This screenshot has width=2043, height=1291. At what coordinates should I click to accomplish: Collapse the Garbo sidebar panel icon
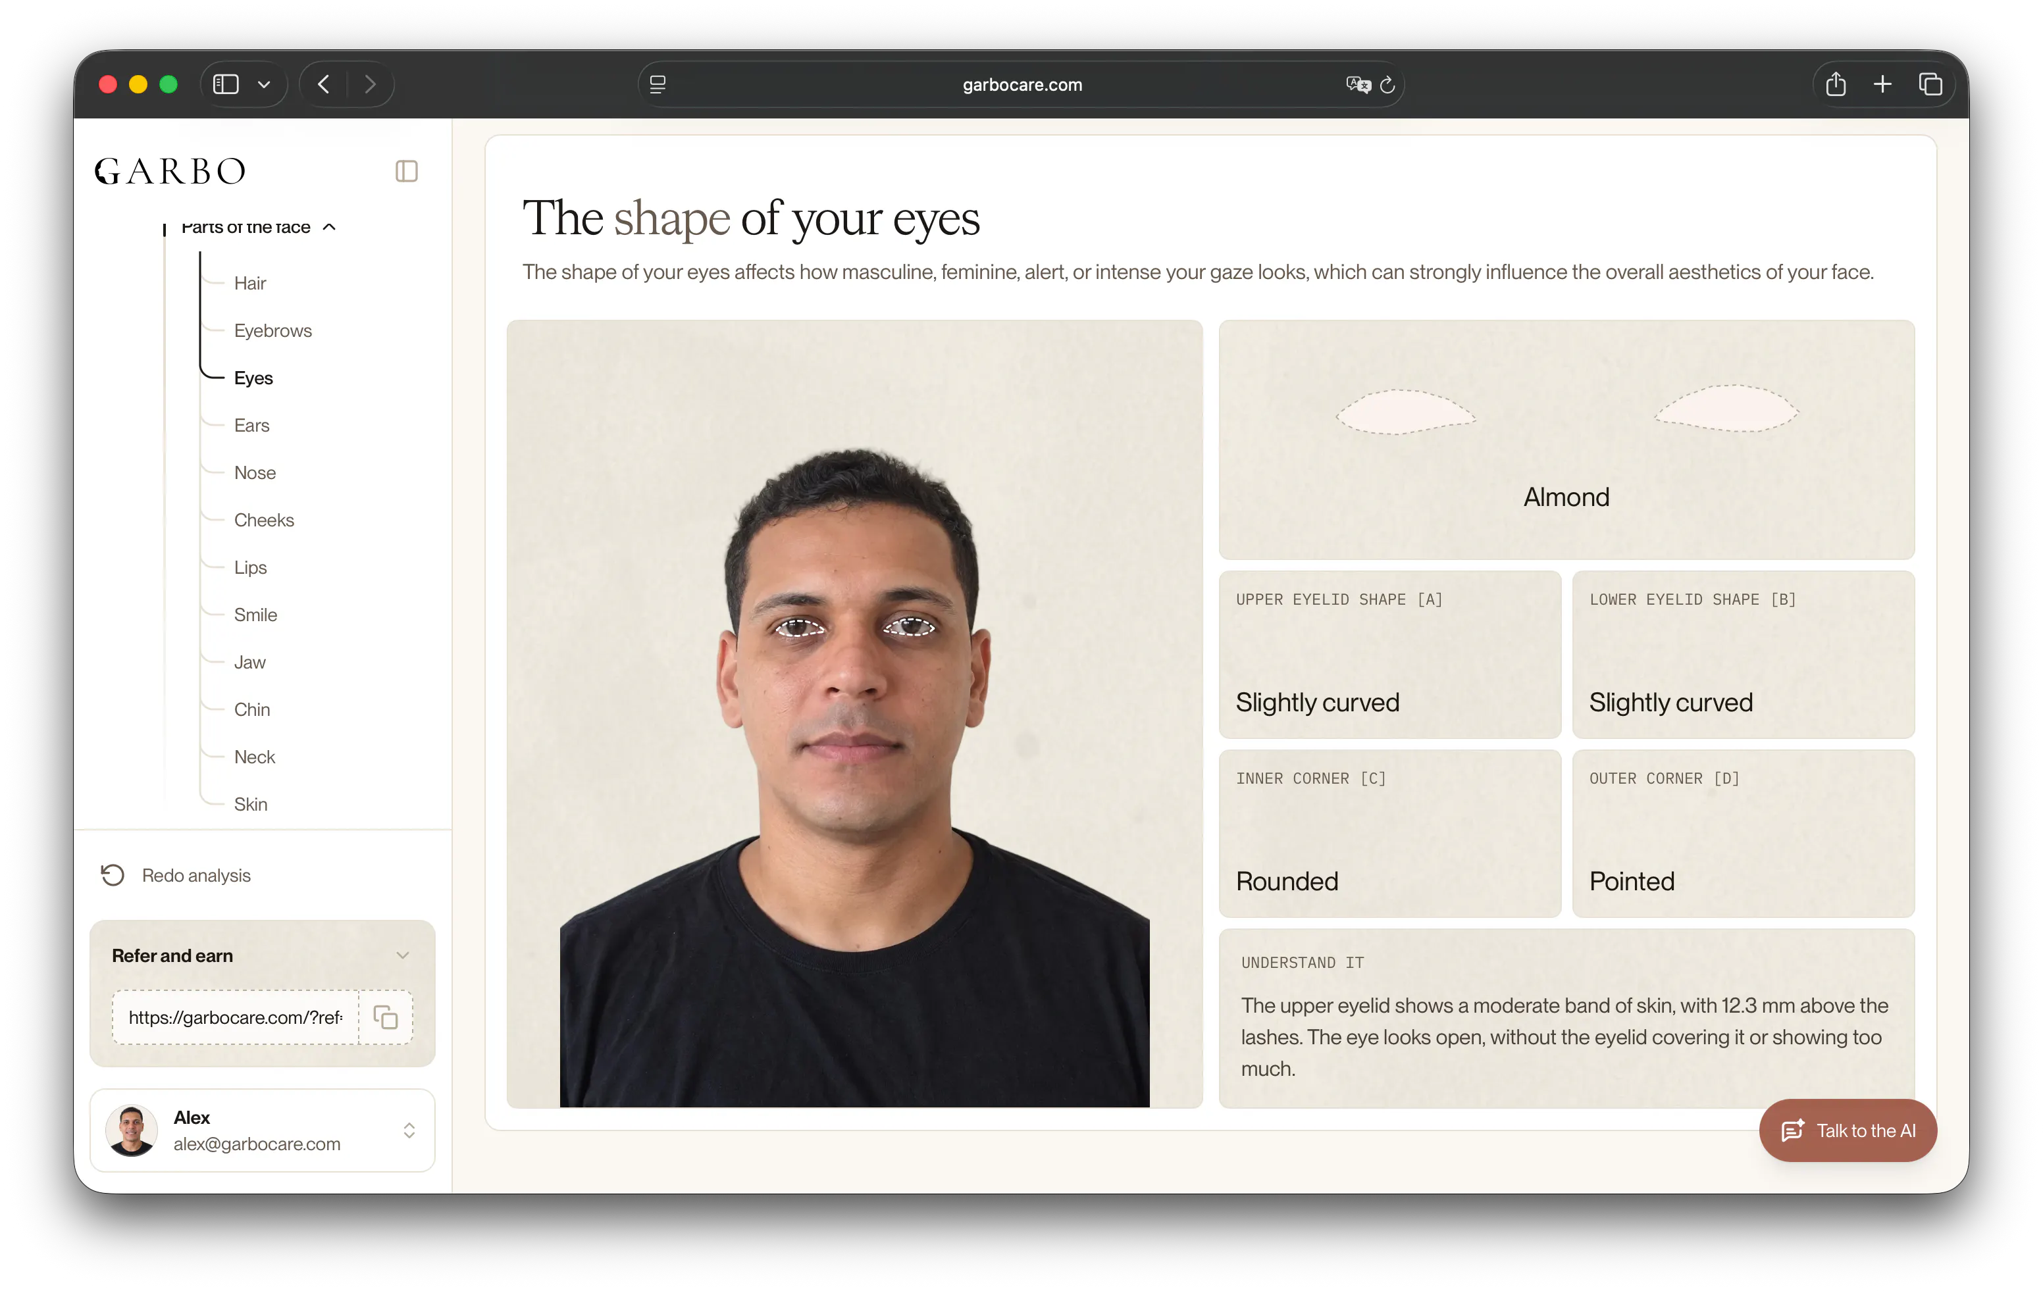click(406, 171)
